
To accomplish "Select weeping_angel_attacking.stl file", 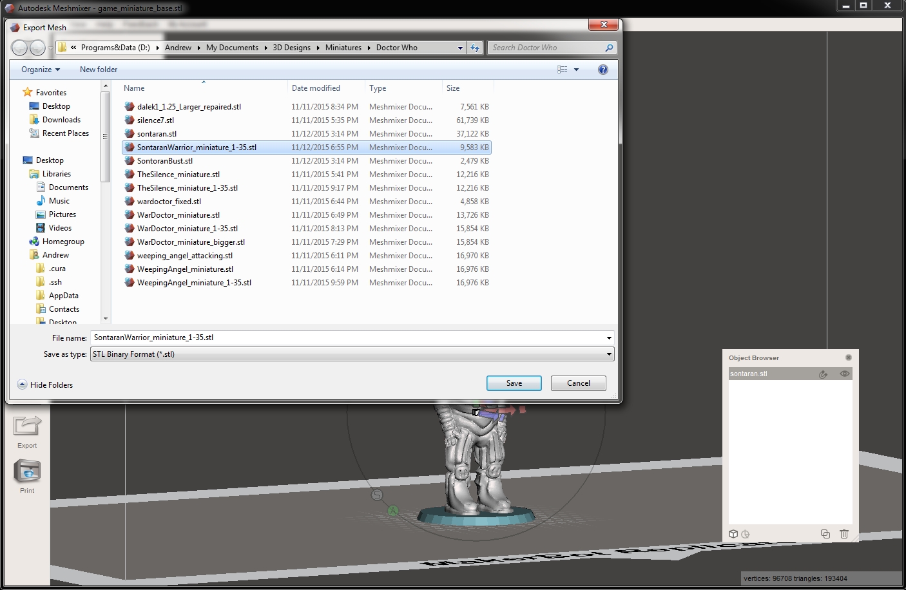I will coord(184,256).
